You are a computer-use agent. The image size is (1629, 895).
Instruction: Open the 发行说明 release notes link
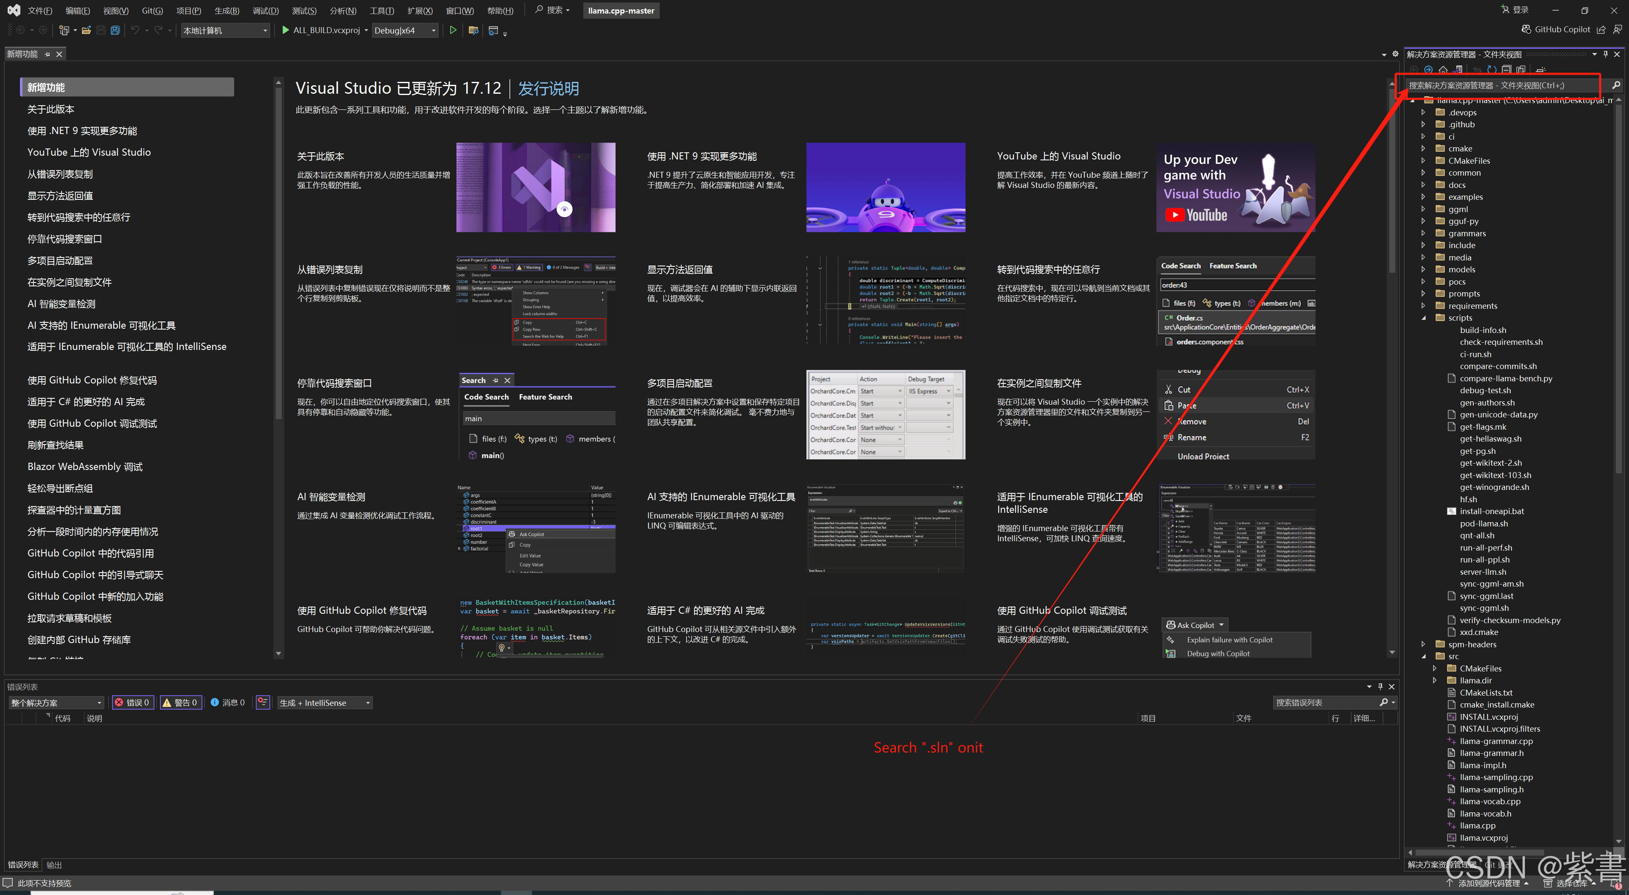(x=548, y=88)
